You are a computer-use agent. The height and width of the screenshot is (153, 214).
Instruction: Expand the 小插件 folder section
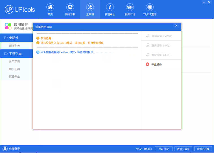[16, 38]
